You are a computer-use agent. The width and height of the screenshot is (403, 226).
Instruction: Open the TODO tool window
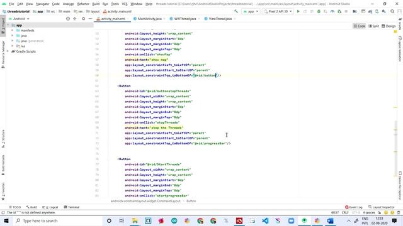15,207
